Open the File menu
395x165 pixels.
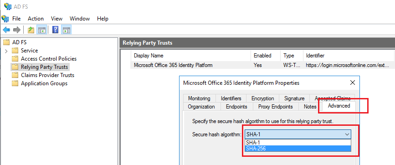point(16,19)
